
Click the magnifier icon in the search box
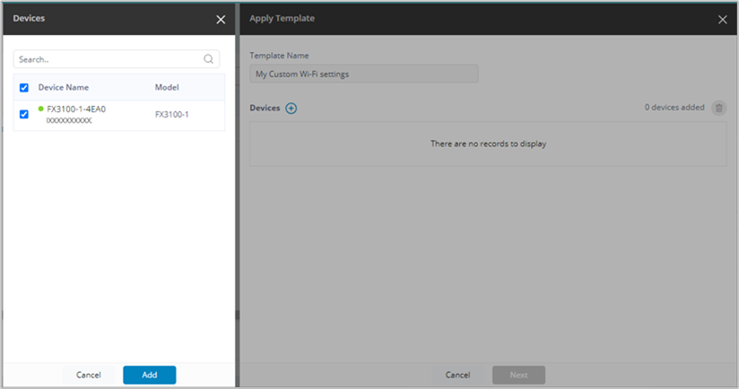pyautogui.click(x=208, y=59)
